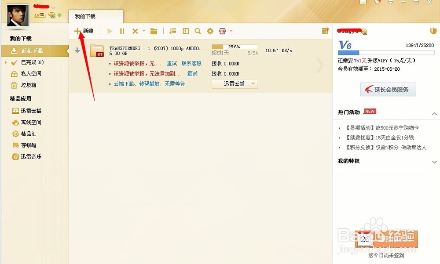Delete the task with the X icon

(135, 31)
